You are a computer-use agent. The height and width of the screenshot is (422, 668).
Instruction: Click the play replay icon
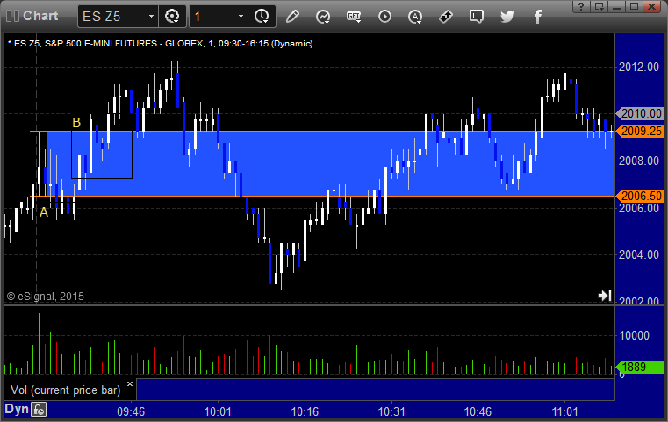coord(384,17)
